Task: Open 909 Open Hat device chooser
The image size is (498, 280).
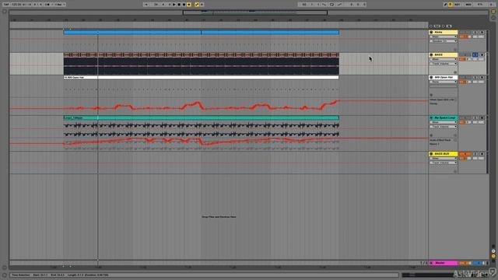Action: (x=444, y=82)
